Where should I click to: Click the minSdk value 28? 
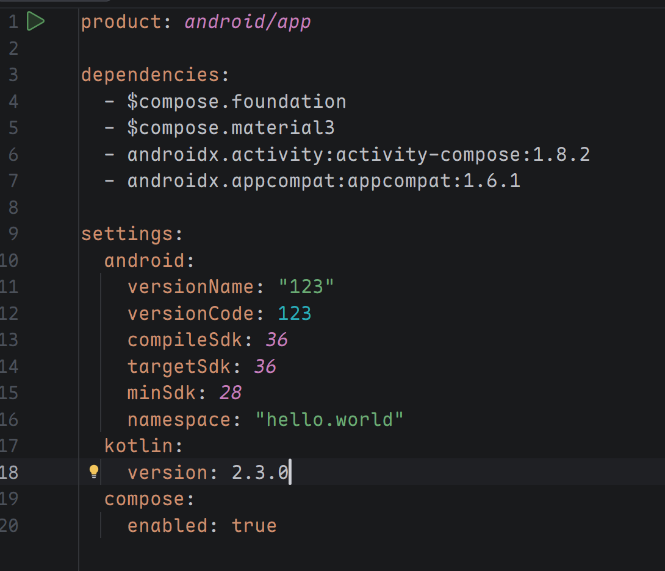[x=231, y=393]
